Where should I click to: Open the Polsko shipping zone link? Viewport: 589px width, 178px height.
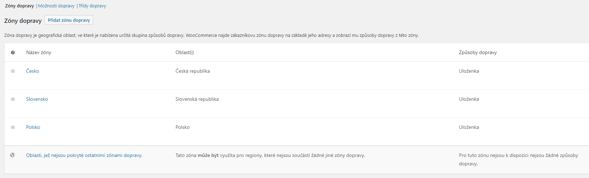33,127
